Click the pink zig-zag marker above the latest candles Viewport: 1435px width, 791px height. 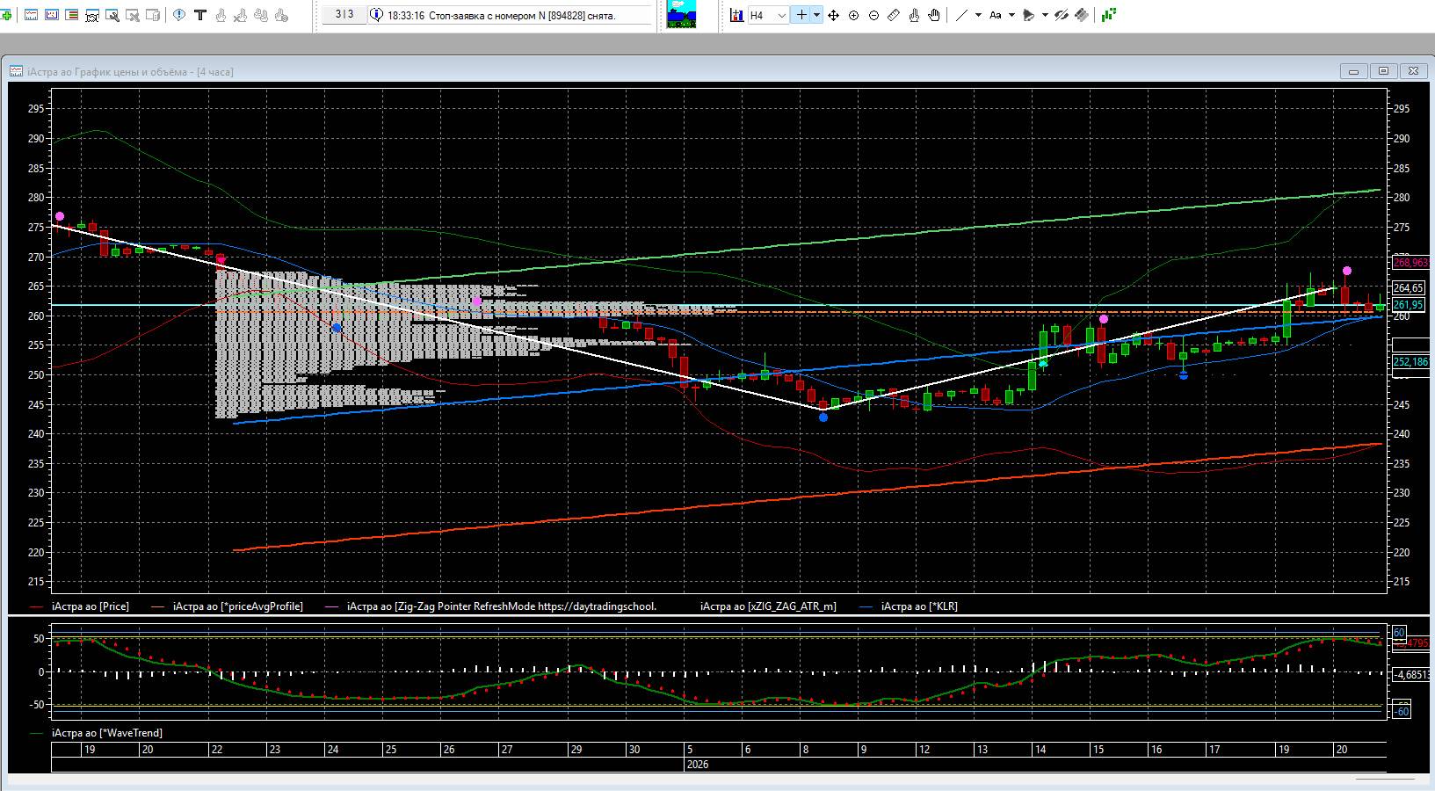click(x=1347, y=271)
